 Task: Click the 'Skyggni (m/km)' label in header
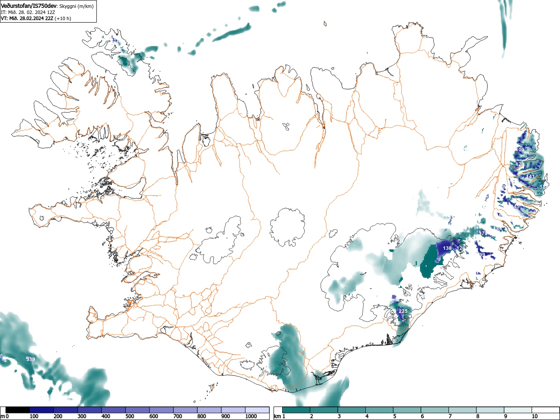click(x=76, y=6)
